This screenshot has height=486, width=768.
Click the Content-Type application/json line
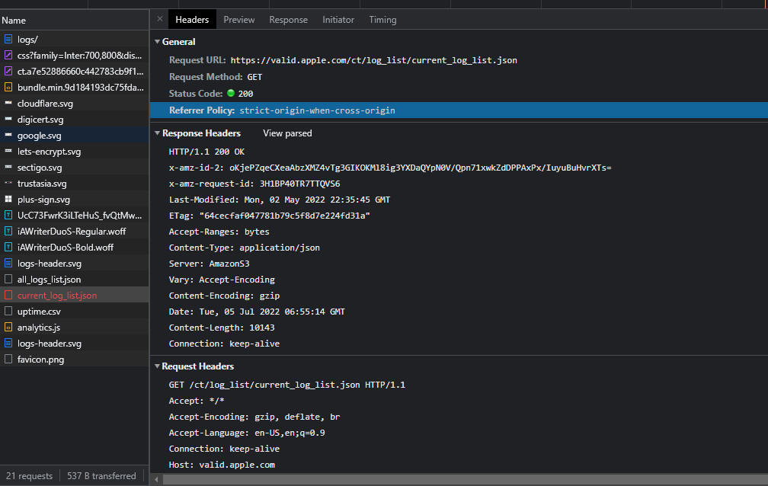(x=244, y=248)
